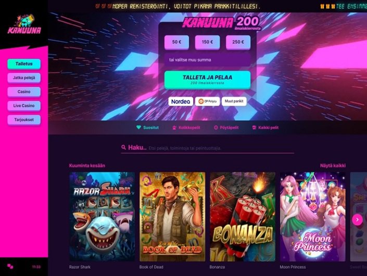Click the icon beside Kaikki pelit
The height and width of the screenshot is (276, 367).
coord(254,128)
